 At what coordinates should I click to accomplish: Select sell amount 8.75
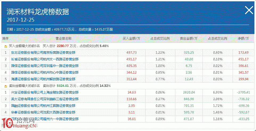(189, 66)
